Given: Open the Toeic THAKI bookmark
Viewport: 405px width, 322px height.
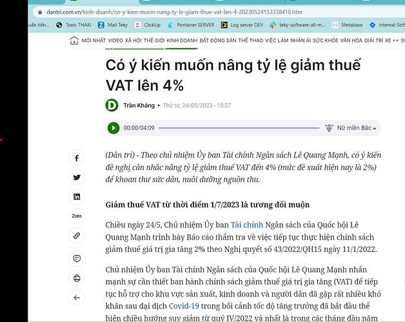Looking at the screenshot, I should [x=74, y=25].
